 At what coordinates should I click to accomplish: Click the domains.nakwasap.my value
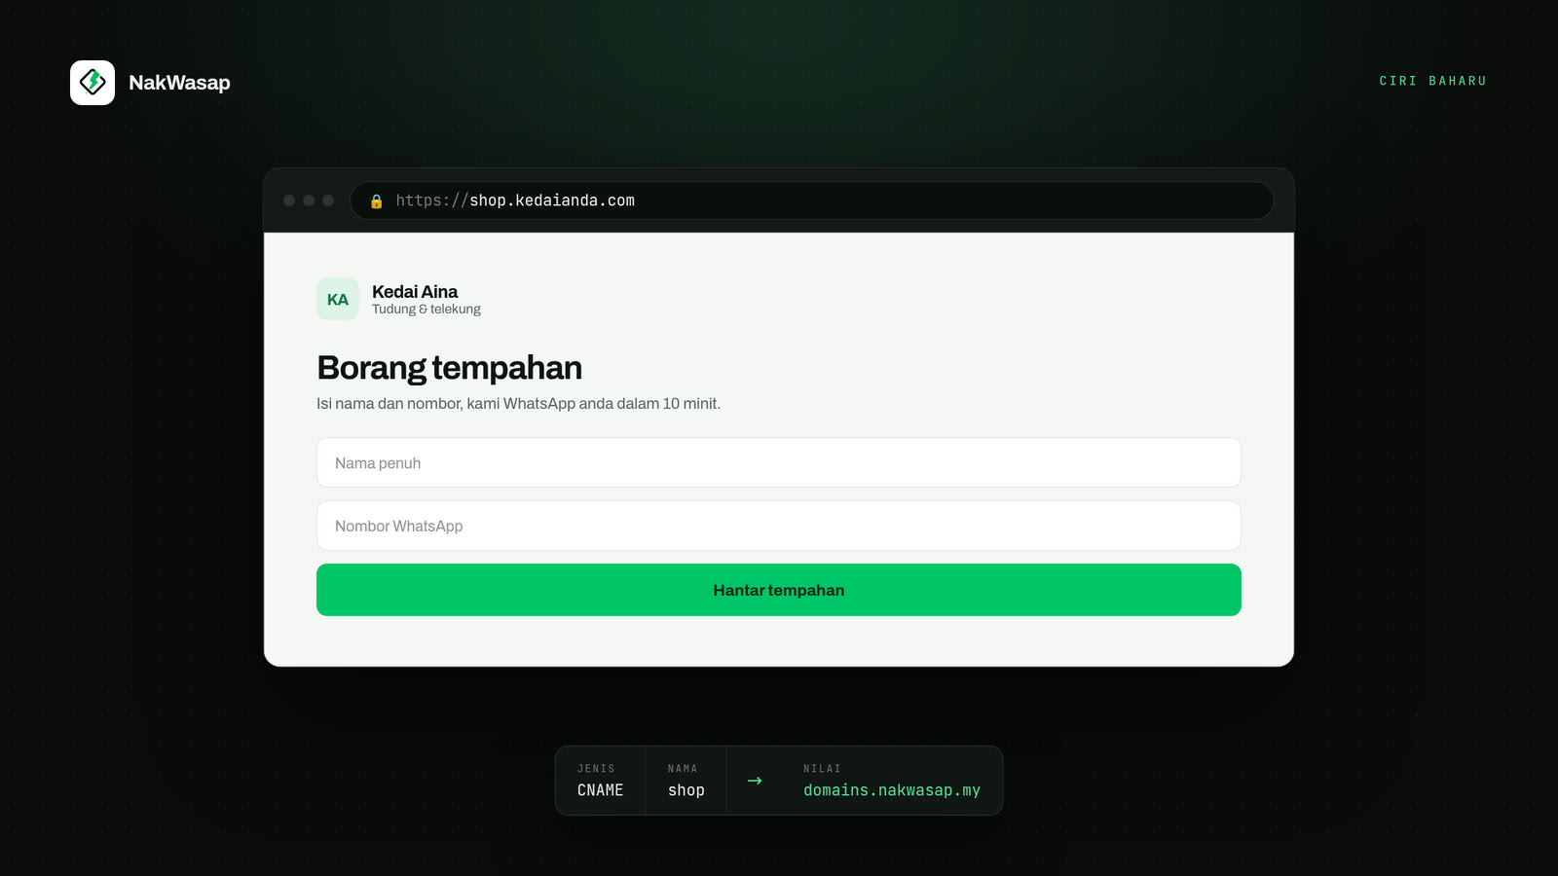tap(892, 790)
